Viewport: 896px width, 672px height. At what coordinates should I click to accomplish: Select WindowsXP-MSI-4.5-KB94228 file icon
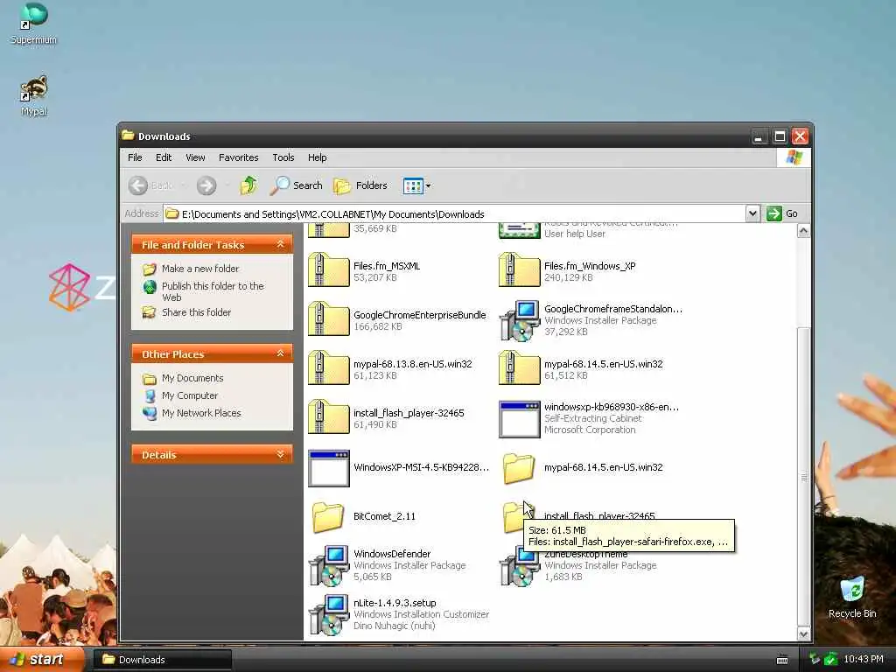(329, 468)
